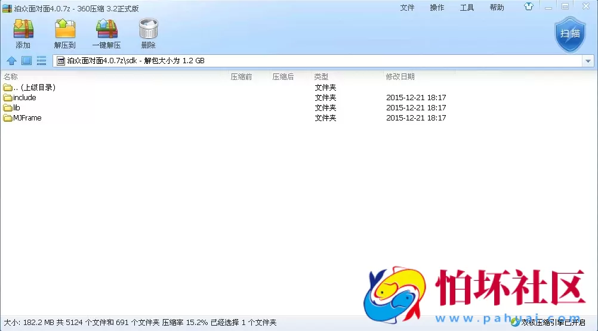Click the archive path address field
The height and width of the screenshot is (331, 598).
click(318, 61)
